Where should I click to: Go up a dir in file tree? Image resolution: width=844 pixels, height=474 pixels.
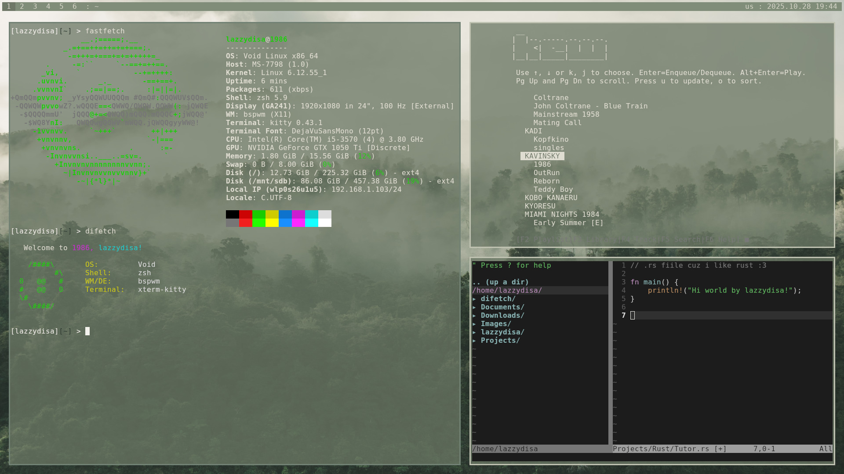[x=500, y=282]
